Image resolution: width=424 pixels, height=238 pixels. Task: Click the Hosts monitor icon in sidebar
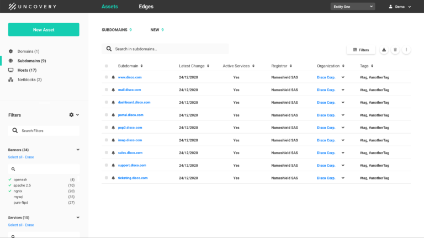click(10, 70)
